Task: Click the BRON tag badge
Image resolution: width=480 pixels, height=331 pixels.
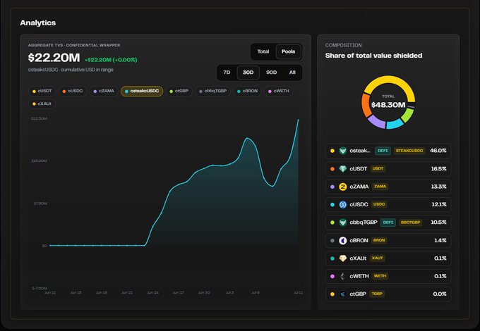Action: [379, 240]
